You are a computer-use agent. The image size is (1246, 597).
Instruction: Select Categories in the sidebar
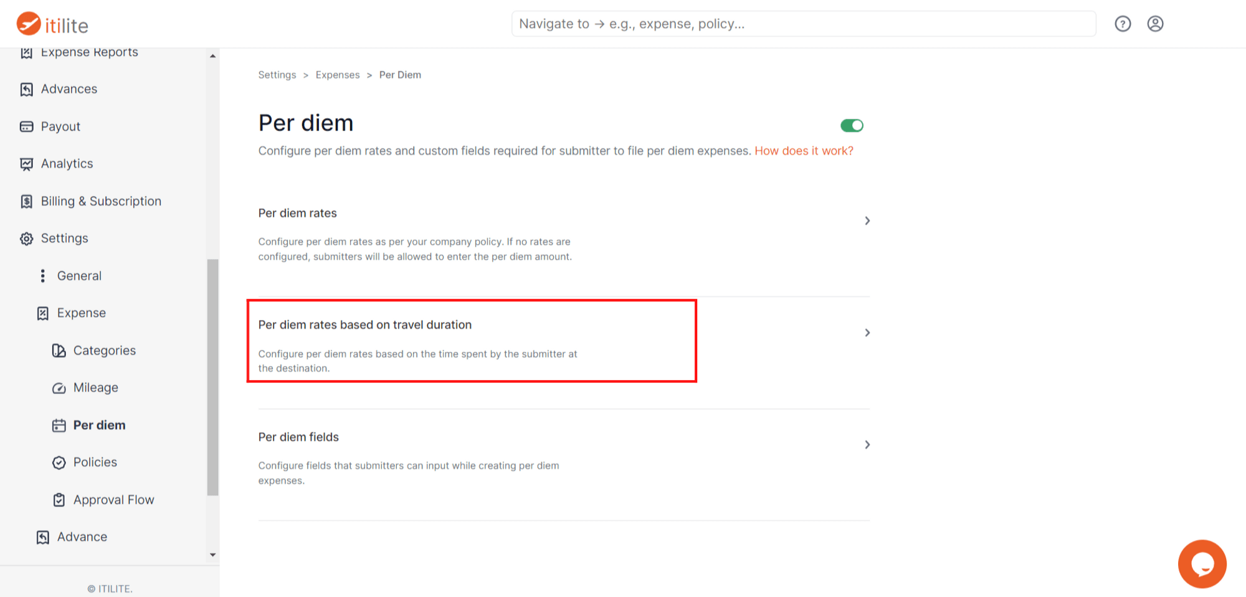click(x=104, y=350)
